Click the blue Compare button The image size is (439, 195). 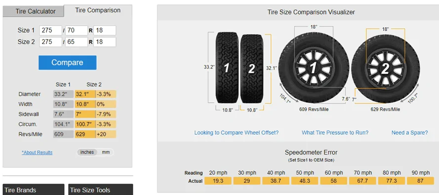(x=68, y=62)
